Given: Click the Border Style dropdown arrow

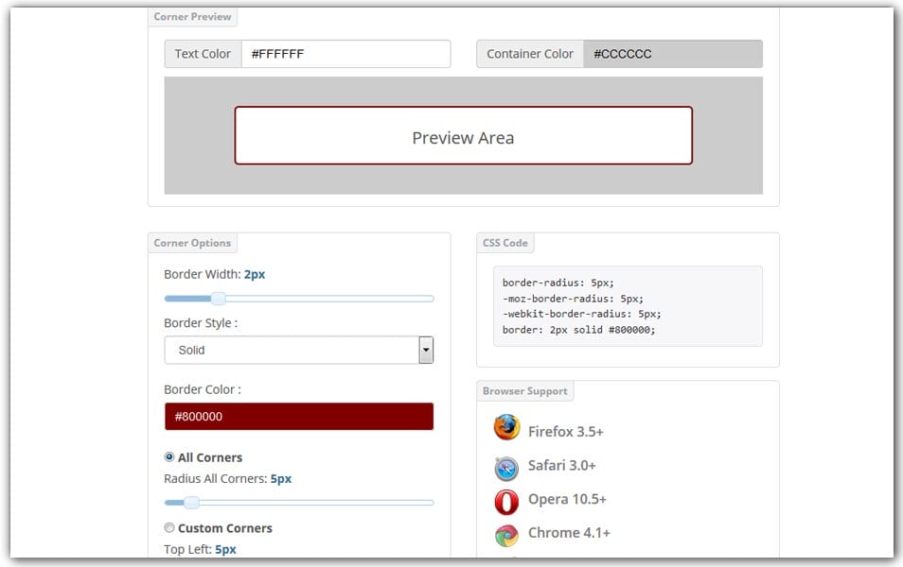Looking at the screenshot, I should pyautogui.click(x=426, y=350).
